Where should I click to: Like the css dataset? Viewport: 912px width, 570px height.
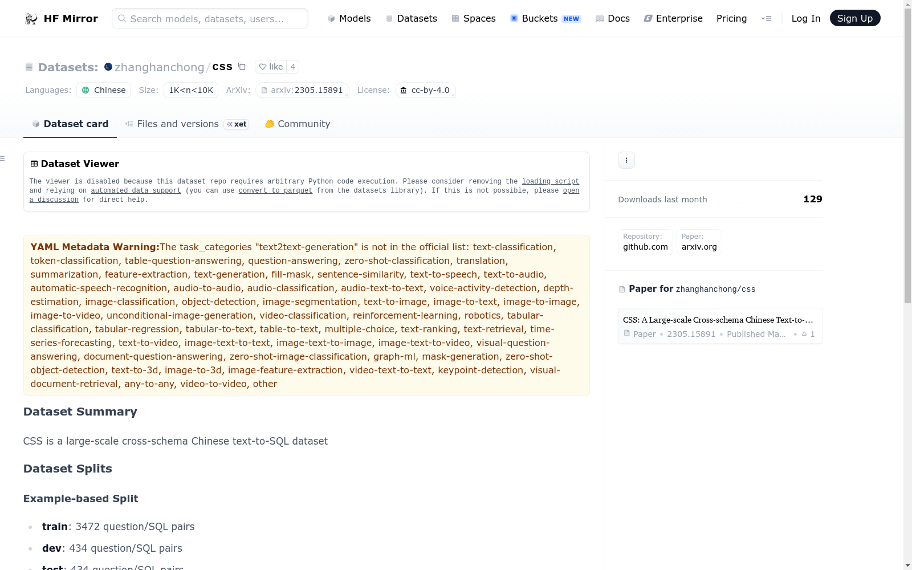coord(271,67)
